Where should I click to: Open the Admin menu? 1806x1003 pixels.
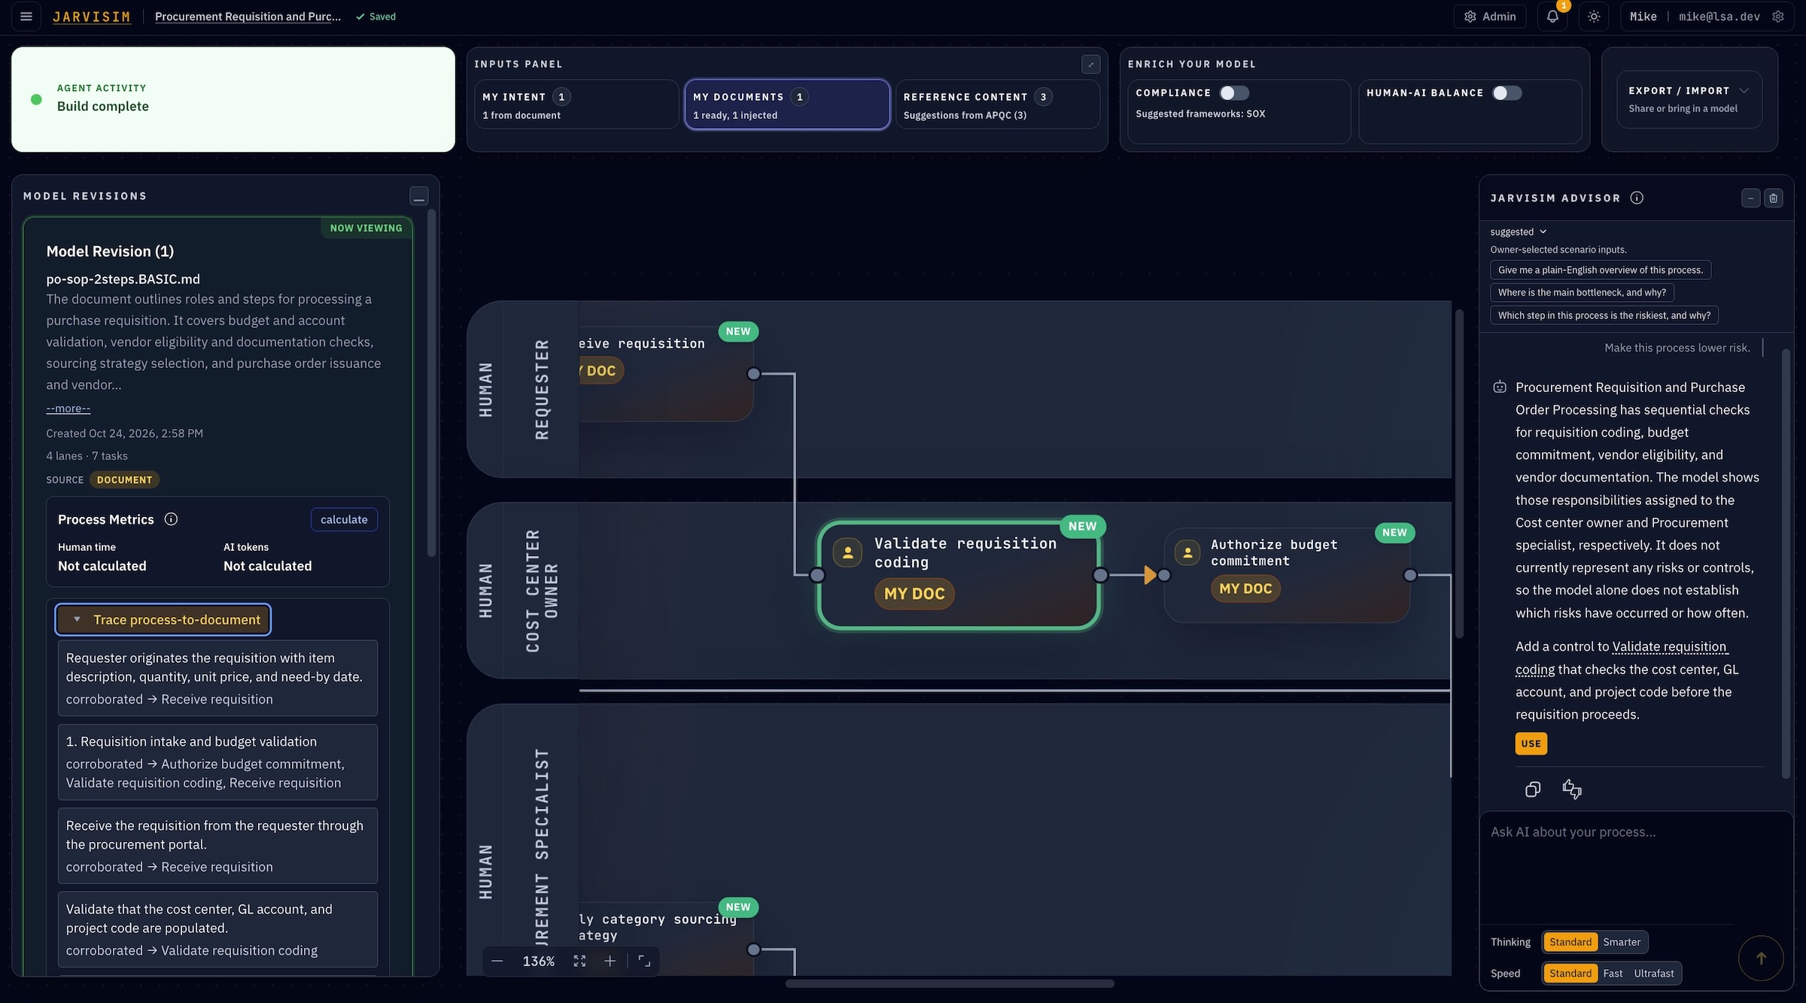tap(1490, 17)
